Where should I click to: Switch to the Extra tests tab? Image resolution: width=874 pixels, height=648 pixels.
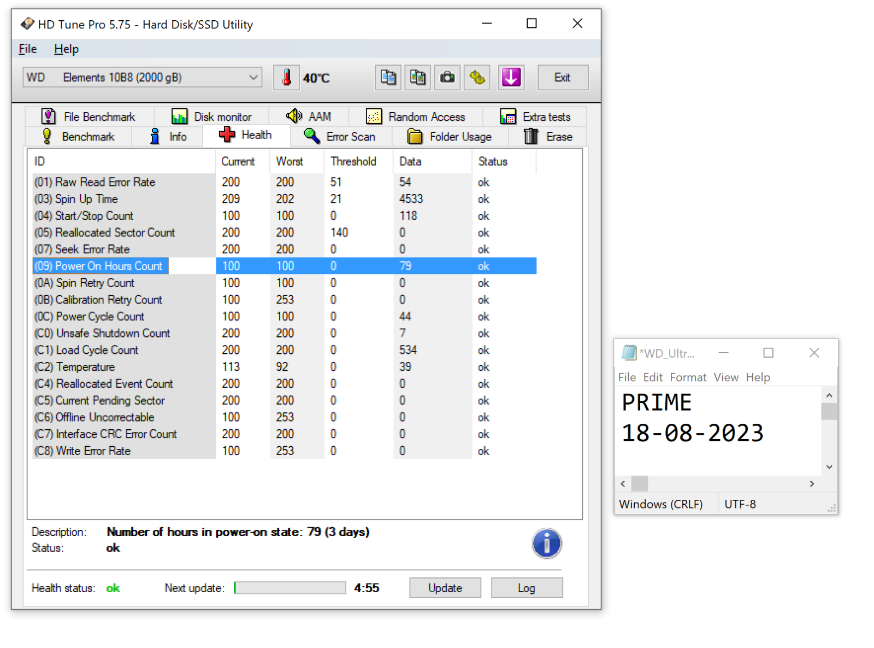535,116
